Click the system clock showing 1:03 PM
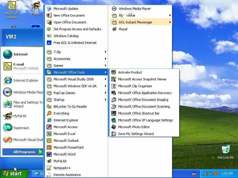 coord(227,174)
